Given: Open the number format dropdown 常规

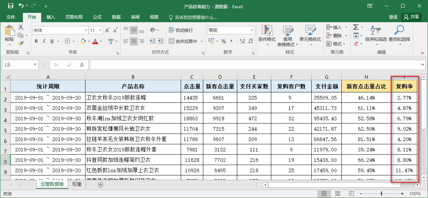Looking at the screenshot, I should [x=252, y=30].
